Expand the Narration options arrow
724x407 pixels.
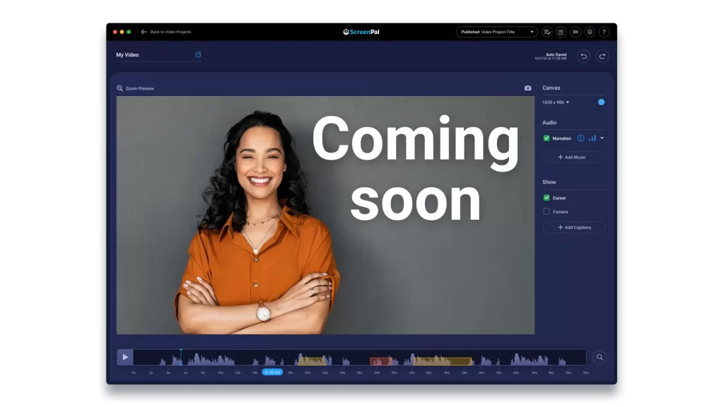click(x=602, y=138)
